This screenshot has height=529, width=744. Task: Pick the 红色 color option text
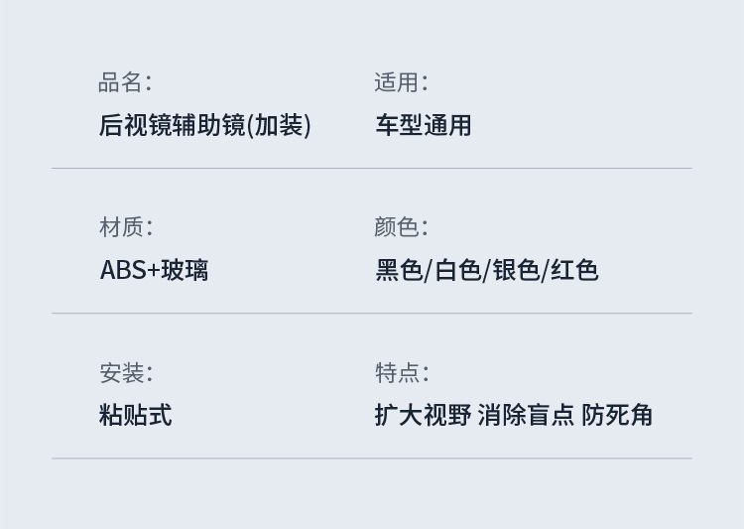(x=574, y=270)
